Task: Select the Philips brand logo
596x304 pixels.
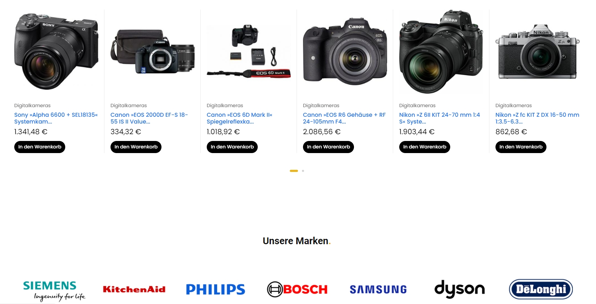Action: pyautogui.click(x=216, y=289)
